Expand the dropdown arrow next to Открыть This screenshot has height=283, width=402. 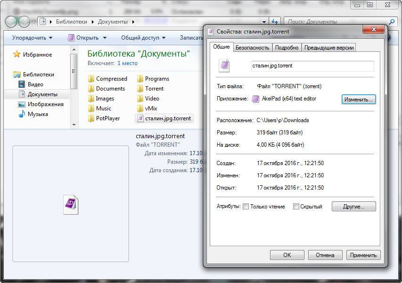click(x=105, y=38)
